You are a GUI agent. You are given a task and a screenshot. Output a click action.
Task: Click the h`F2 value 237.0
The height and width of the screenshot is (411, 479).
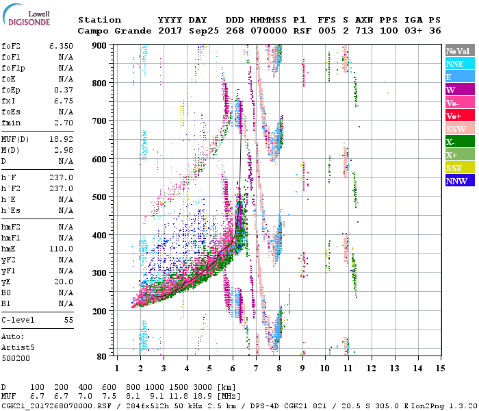coord(61,188)
